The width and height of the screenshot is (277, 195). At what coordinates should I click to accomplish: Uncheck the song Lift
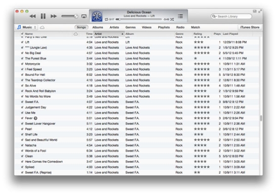point(22,42)
